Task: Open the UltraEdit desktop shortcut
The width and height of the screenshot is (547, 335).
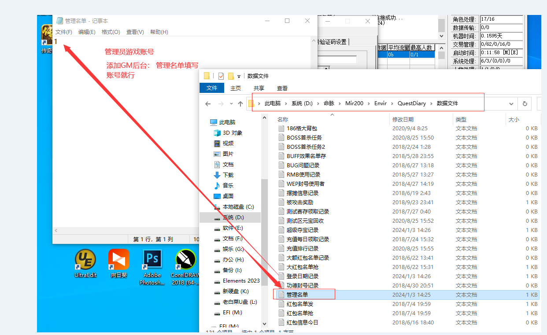Action: (85, 263)
